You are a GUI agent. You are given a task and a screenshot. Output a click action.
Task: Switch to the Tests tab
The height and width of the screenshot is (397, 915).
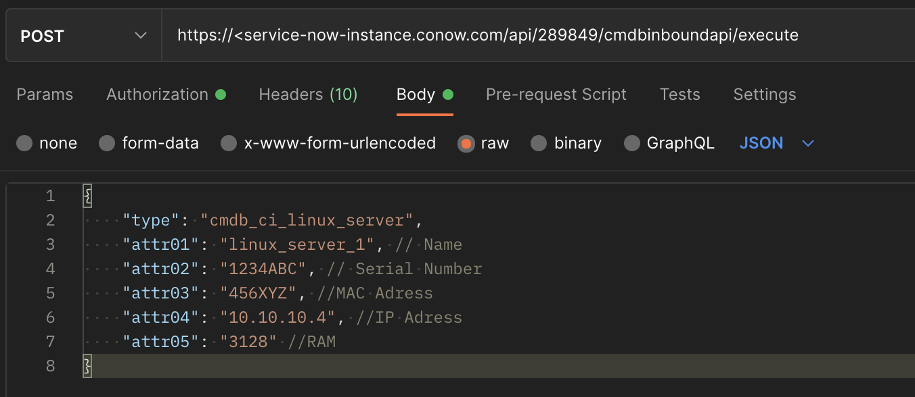pos(679,95)
